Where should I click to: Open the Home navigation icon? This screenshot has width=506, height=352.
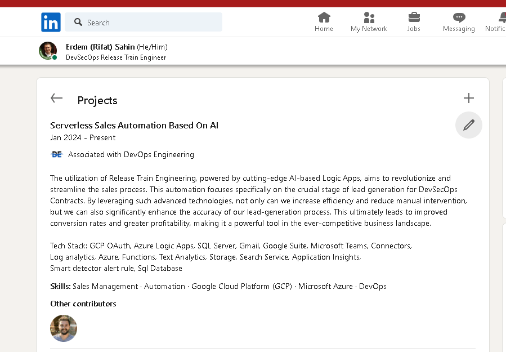pyautogui.click(x=324, y=17)
